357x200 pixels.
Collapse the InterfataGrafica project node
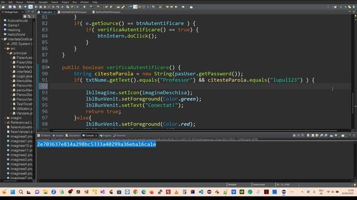[x=2, y=39]
